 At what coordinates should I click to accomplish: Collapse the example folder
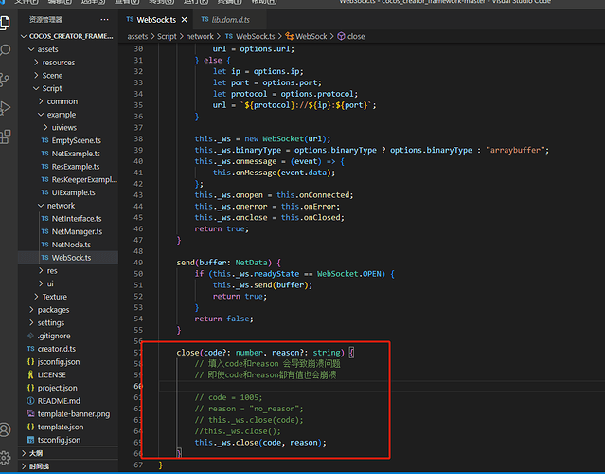coord(62,114)
